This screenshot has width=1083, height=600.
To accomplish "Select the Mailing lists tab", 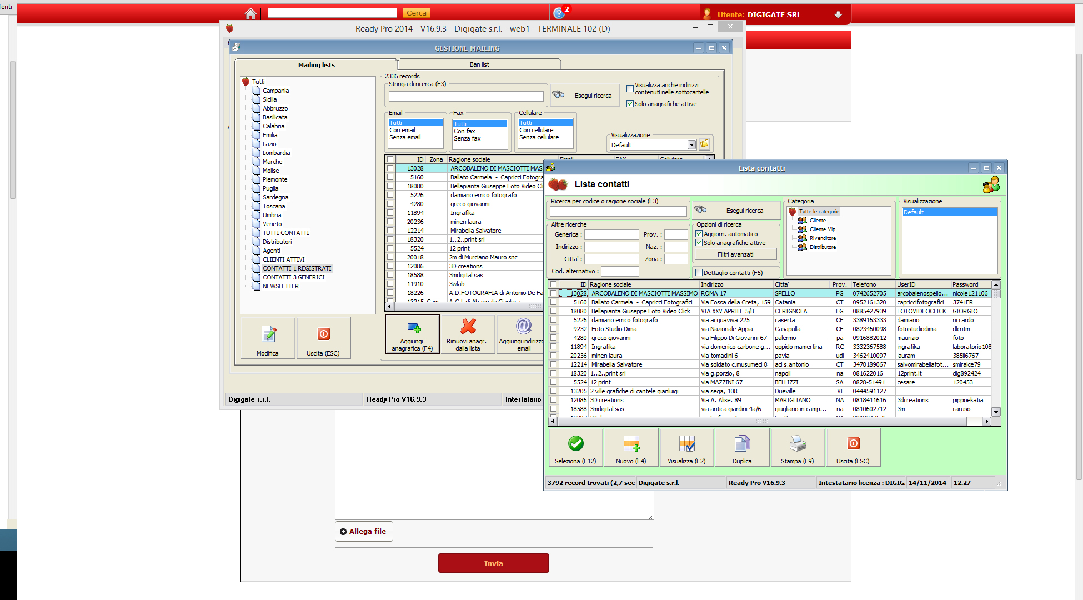I will [x=316, y=65].
